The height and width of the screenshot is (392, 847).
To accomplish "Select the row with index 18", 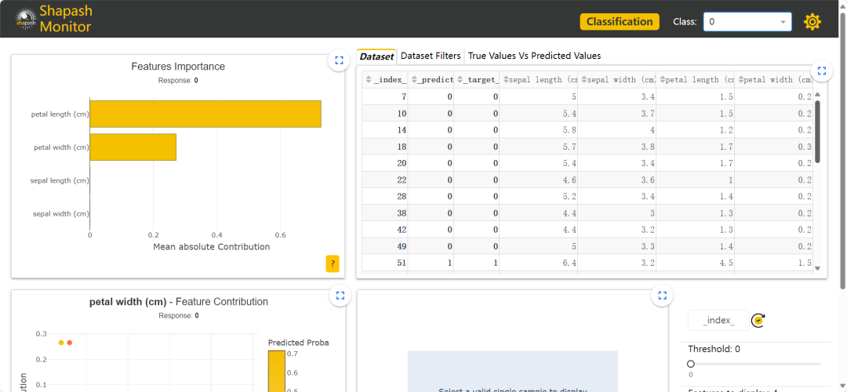I will (587, 147).
